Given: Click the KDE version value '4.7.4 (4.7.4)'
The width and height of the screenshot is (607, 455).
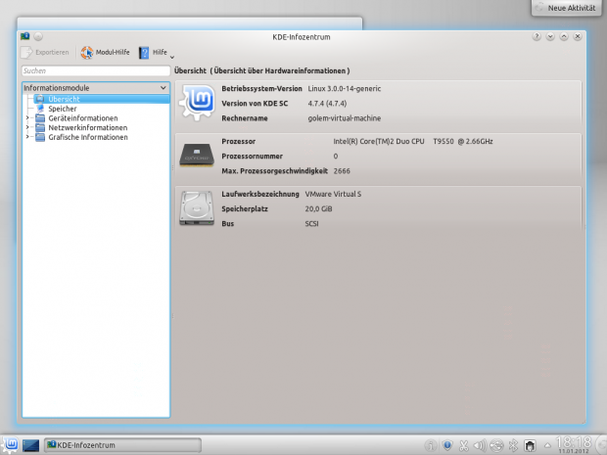Looking at the screenshot, I should tap(327, 104).
